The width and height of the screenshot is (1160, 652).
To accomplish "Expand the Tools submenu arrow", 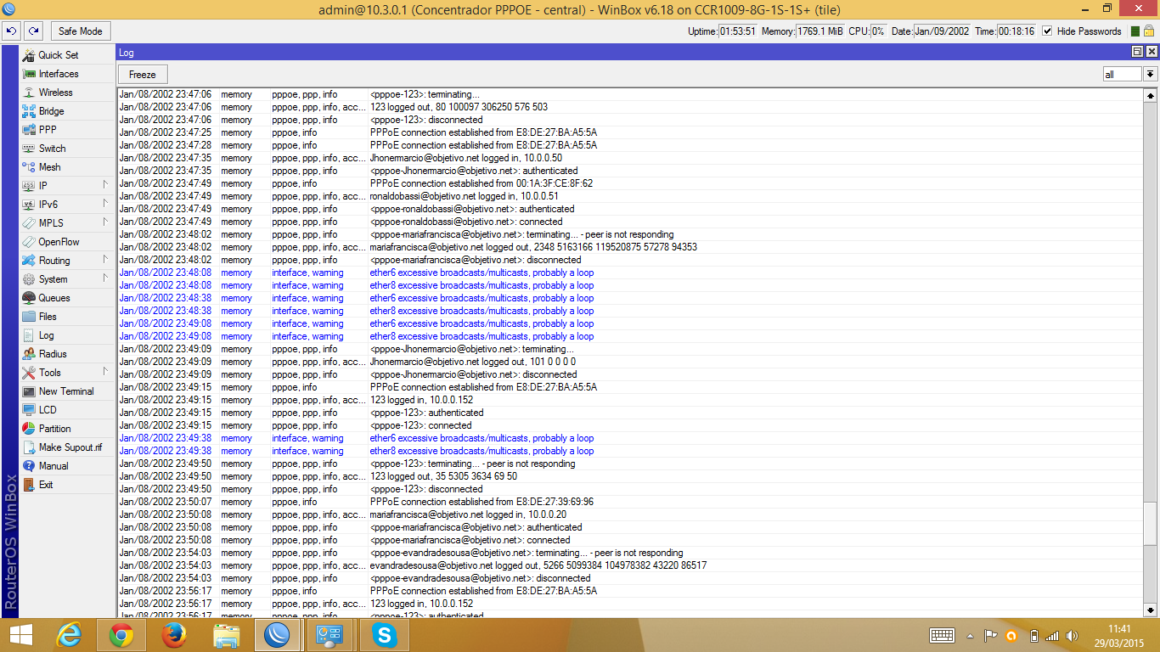I will pos(106,372).
